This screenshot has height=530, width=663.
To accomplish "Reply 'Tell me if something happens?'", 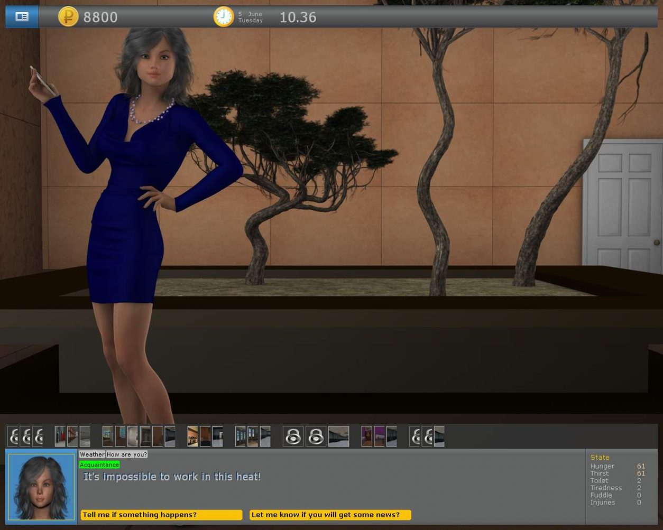I will click(161, 515).
